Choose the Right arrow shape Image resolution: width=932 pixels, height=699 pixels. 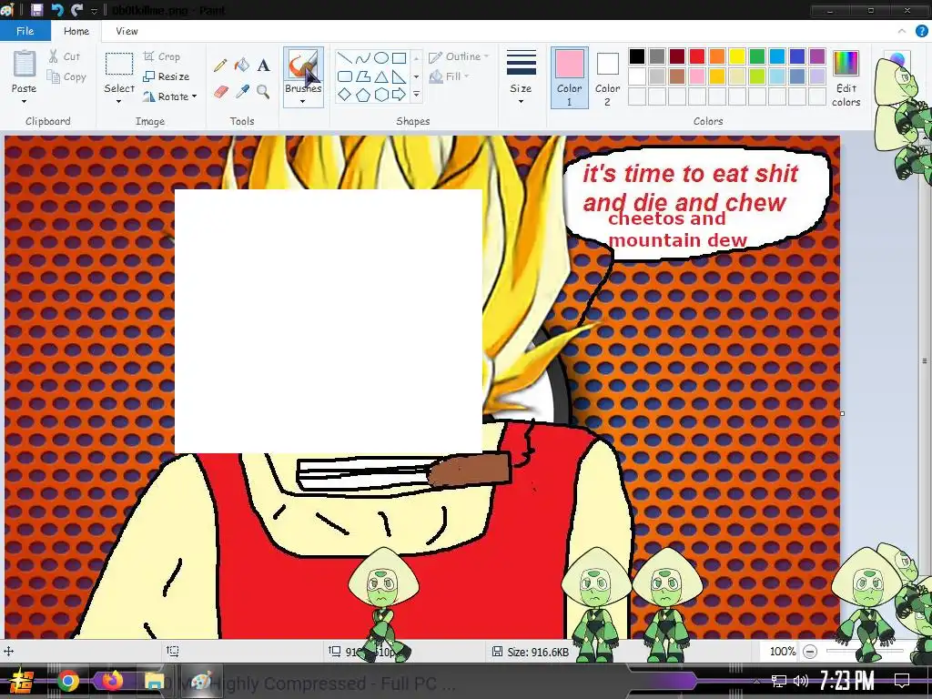(400, 94)
